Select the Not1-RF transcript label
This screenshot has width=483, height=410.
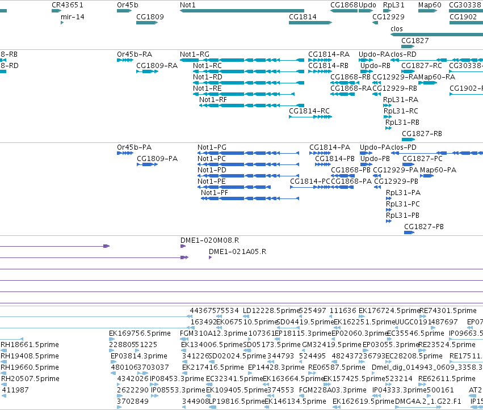click(x=213, y=100)
